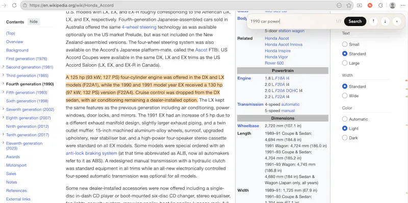This screenshot has width=408, height=203.
Task: Click the browser forward arrow
Action: coord(4,5)
